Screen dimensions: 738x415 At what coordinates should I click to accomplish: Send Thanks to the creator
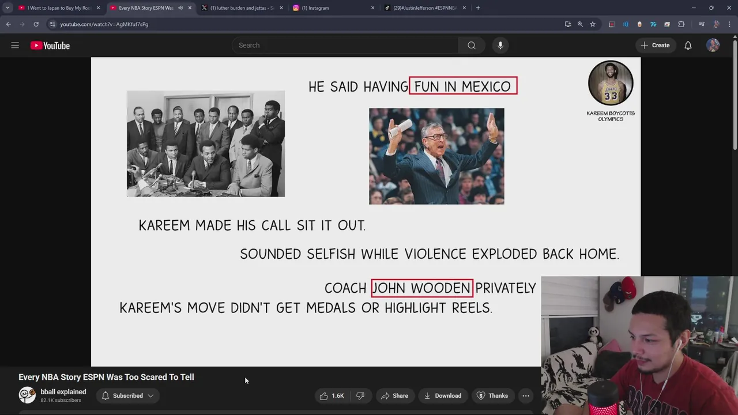[492, 396]
